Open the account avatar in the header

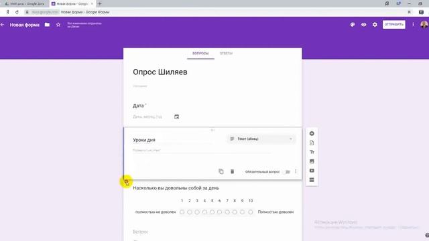click(424, 25)
